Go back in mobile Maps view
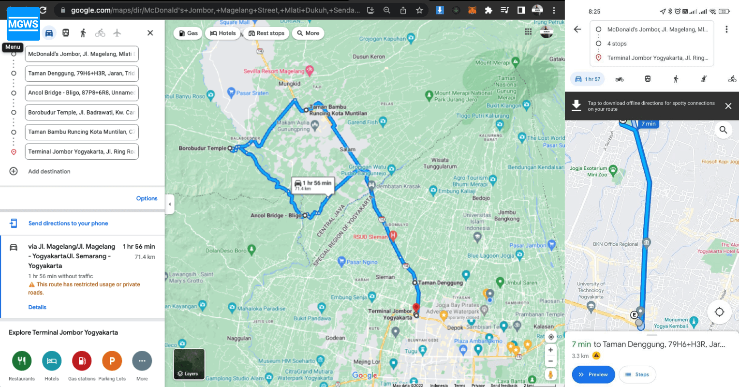Image resolution: width=739 pixels, height=387 pixels. [577, 30]
